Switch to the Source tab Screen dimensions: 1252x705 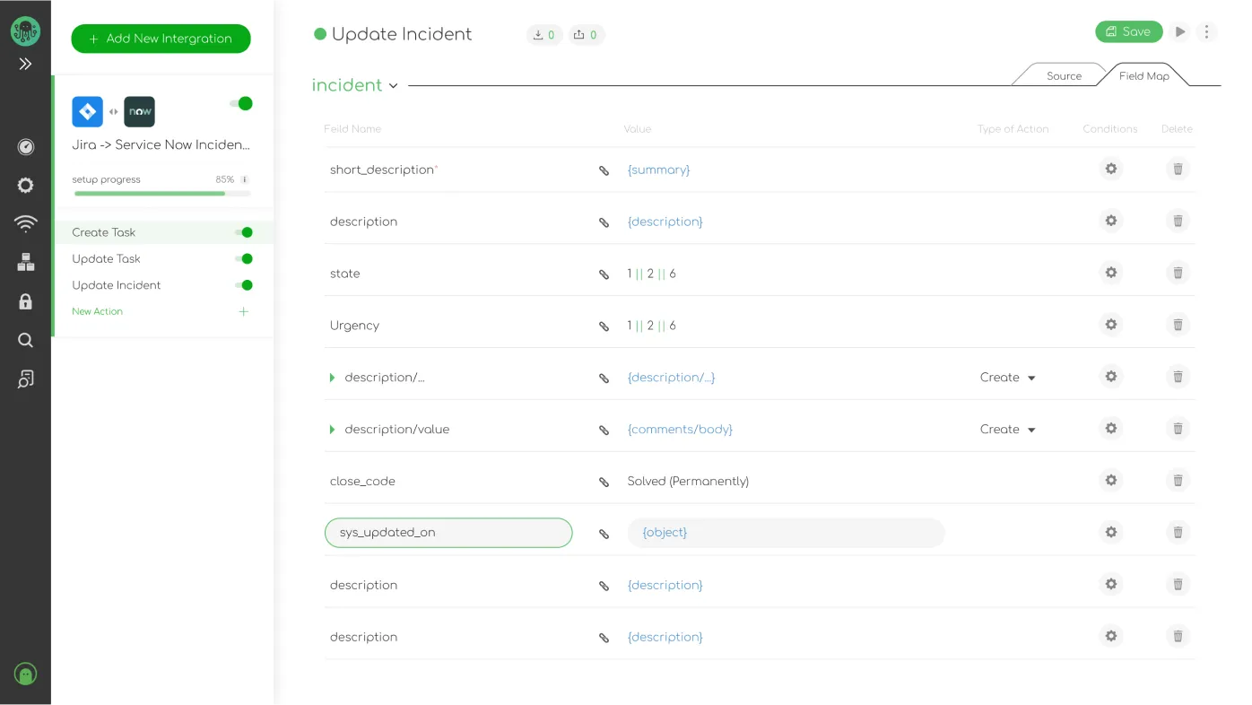pyautogui.click(x=1064, y=76)
